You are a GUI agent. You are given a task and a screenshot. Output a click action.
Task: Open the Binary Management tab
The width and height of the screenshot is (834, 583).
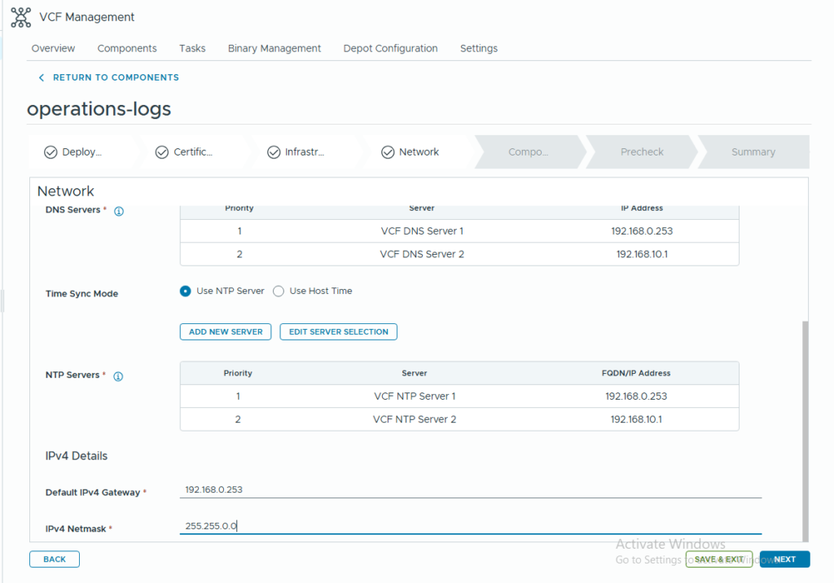point(274,49)
